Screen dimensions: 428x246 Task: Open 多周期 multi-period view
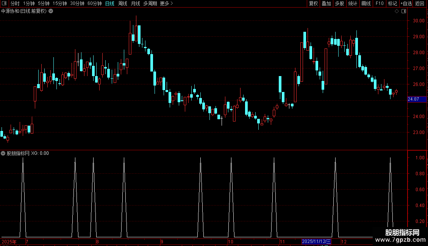(x=150, y=3)
